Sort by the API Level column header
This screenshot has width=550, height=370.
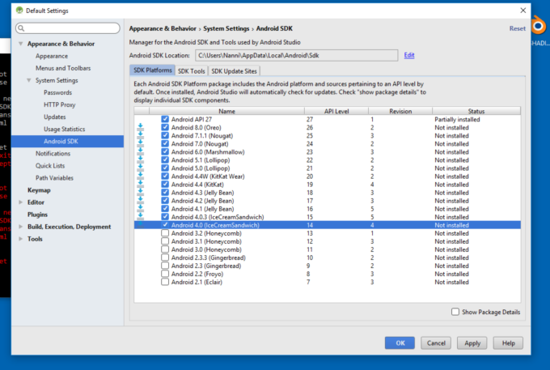tap(336, 111)
